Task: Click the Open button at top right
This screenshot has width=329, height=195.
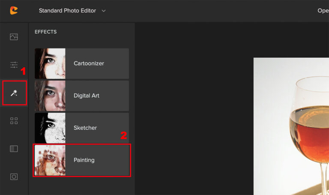Action: click(323, 10)
